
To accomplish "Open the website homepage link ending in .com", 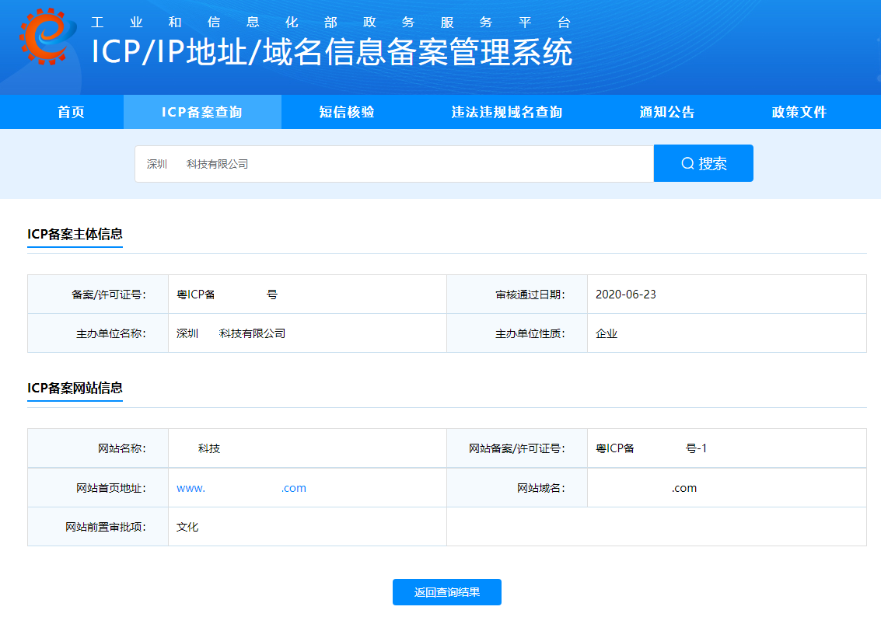I will [241, 487].
